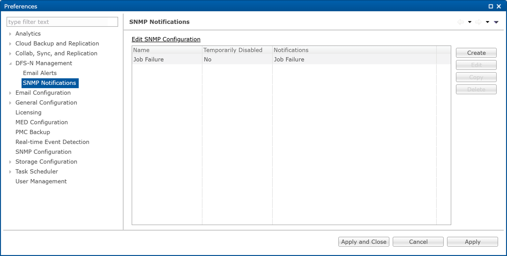Expand the General Configuration node
507x256 pixels.
[11, 103]
